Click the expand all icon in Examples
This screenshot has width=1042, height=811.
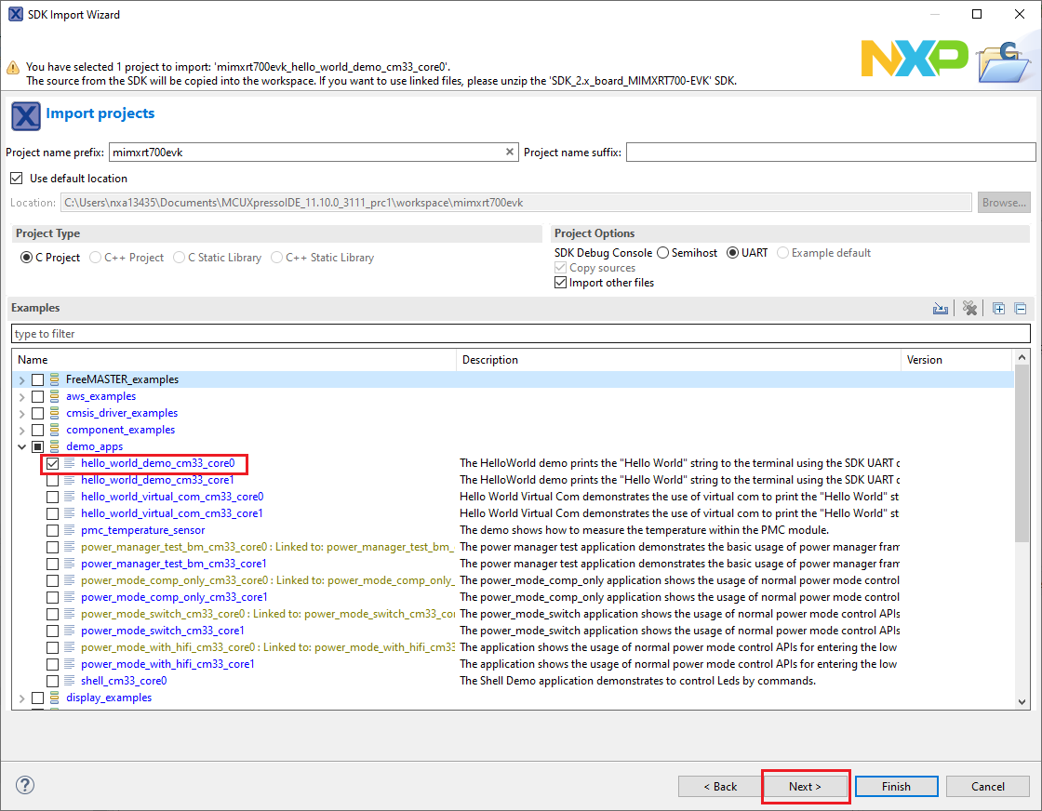[x=999, y=309]
